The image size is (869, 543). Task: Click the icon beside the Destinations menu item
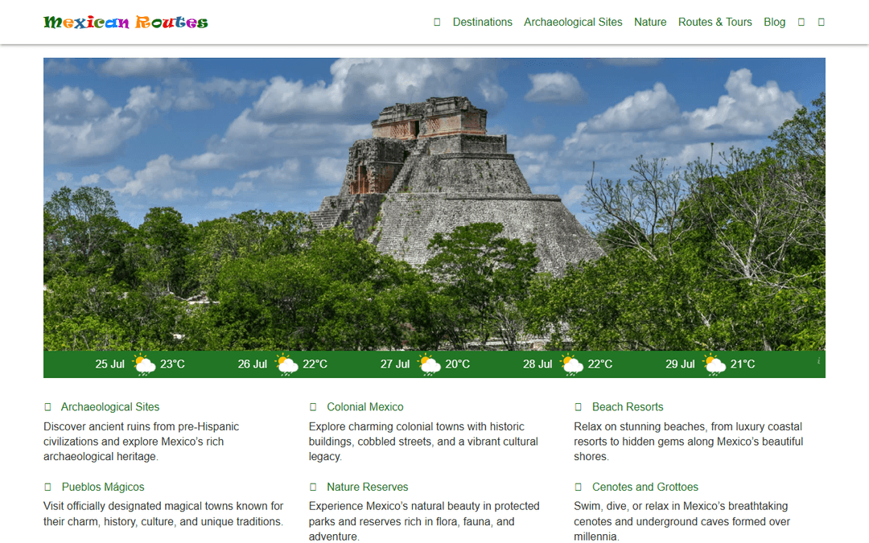tap(437, 23)
